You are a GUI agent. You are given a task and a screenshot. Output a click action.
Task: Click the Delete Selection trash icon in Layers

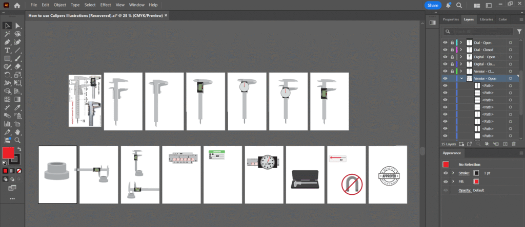[x=513, y=145]
